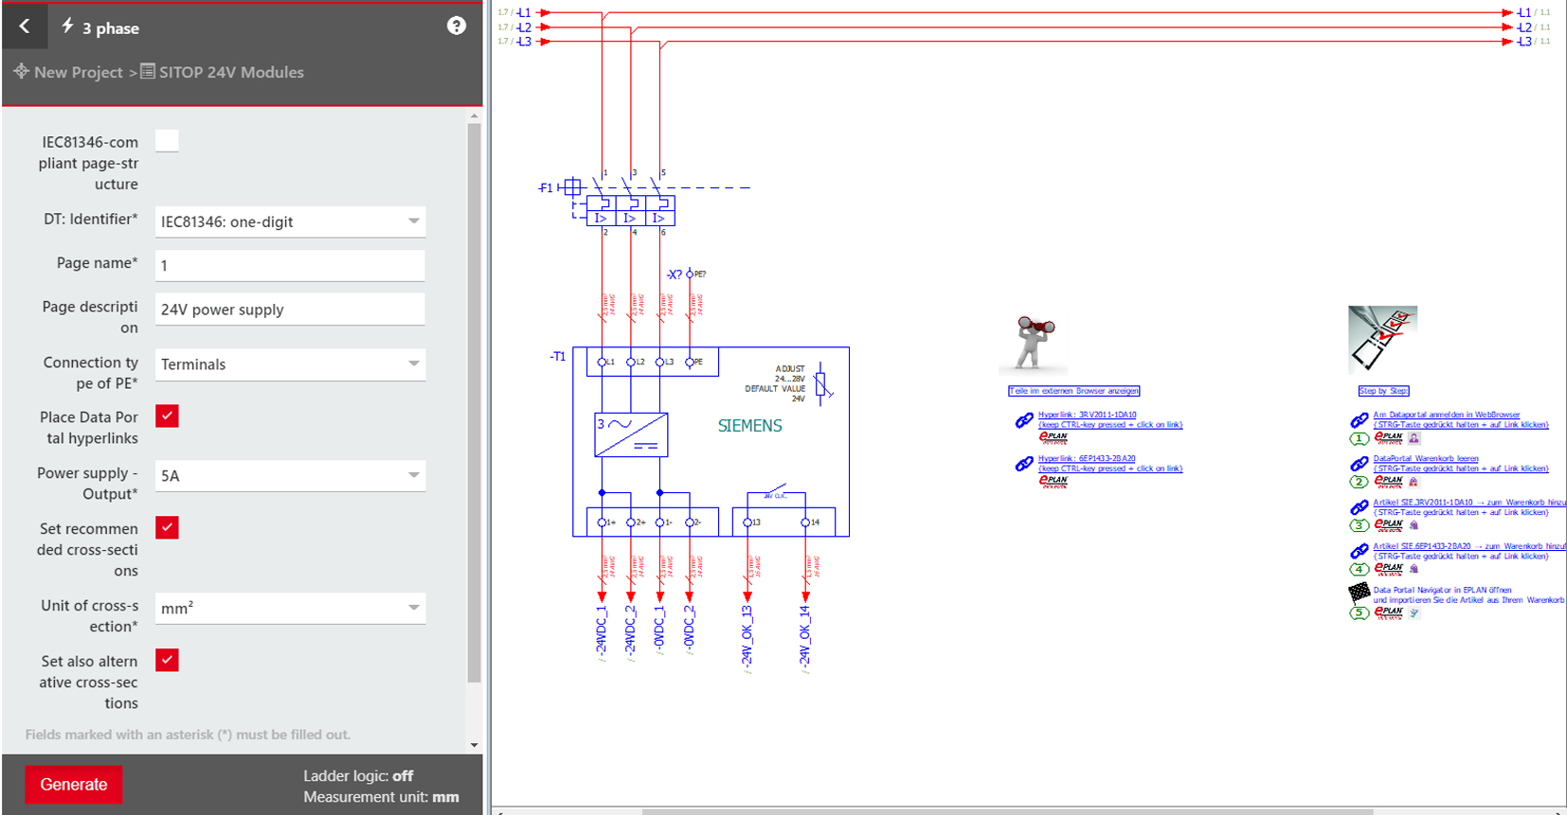The image size is (1567, 815).
Task: Click 'Measurement unit: mm' status text
Action: [x=381, y=797]
